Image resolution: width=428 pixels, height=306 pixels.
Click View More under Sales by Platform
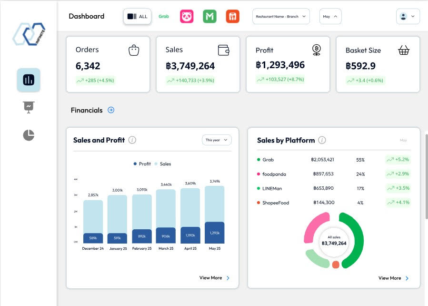393,278
